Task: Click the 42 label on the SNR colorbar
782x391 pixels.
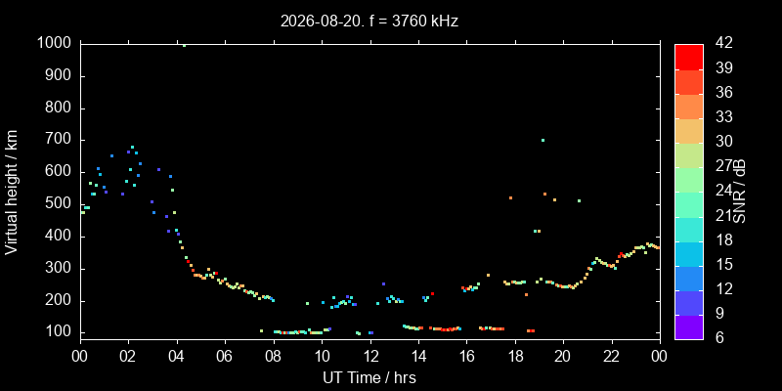Action: pos(723,43)
